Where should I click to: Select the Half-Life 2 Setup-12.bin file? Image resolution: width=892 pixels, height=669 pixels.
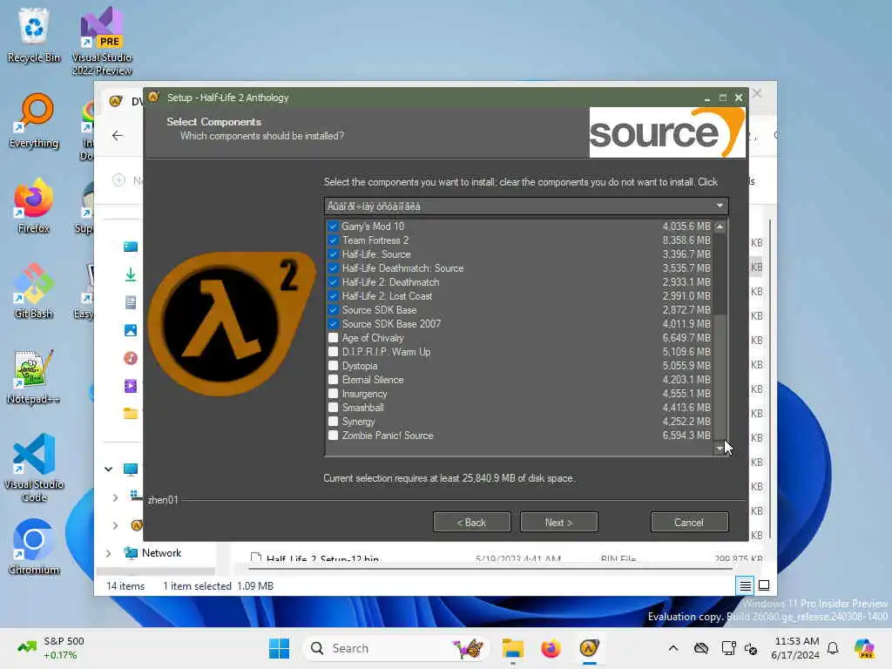click(x=322, y=558)
